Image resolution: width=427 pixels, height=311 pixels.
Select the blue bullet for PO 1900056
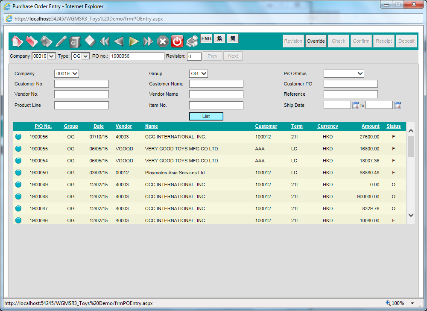[18, 137]
